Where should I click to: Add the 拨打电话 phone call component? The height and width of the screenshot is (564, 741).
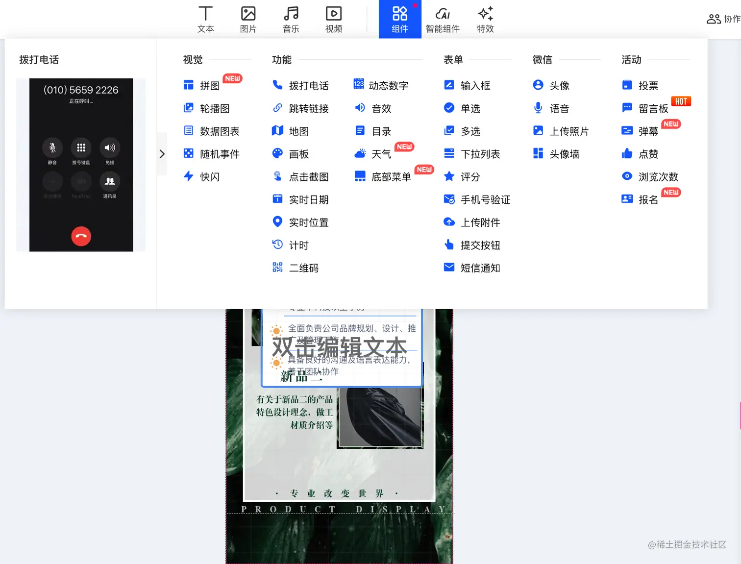(x=300, y=85)
